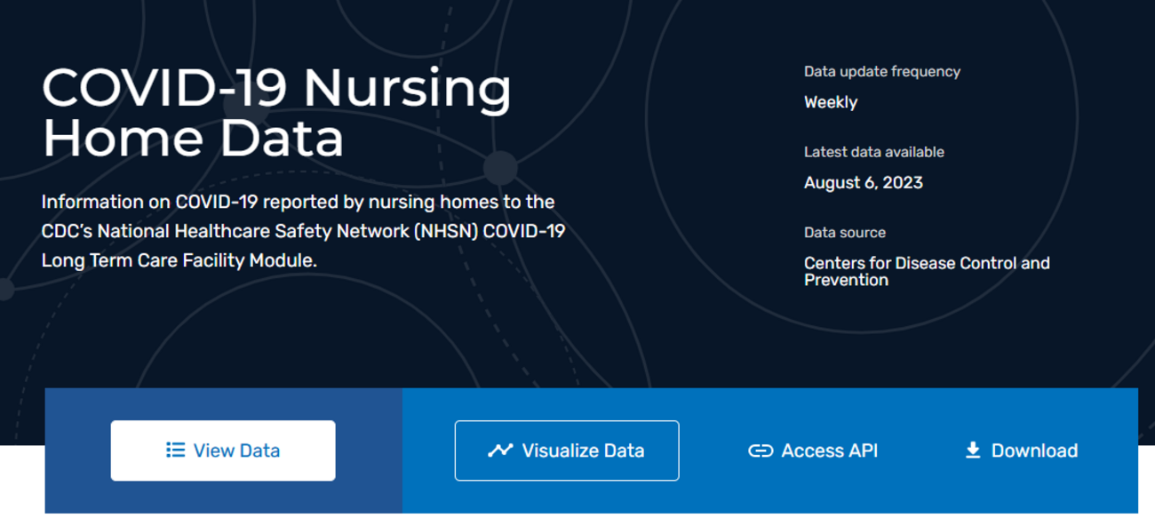Click the gray dot at the left edge
This screenshot has width=1155, height=526.
[5, 289]
